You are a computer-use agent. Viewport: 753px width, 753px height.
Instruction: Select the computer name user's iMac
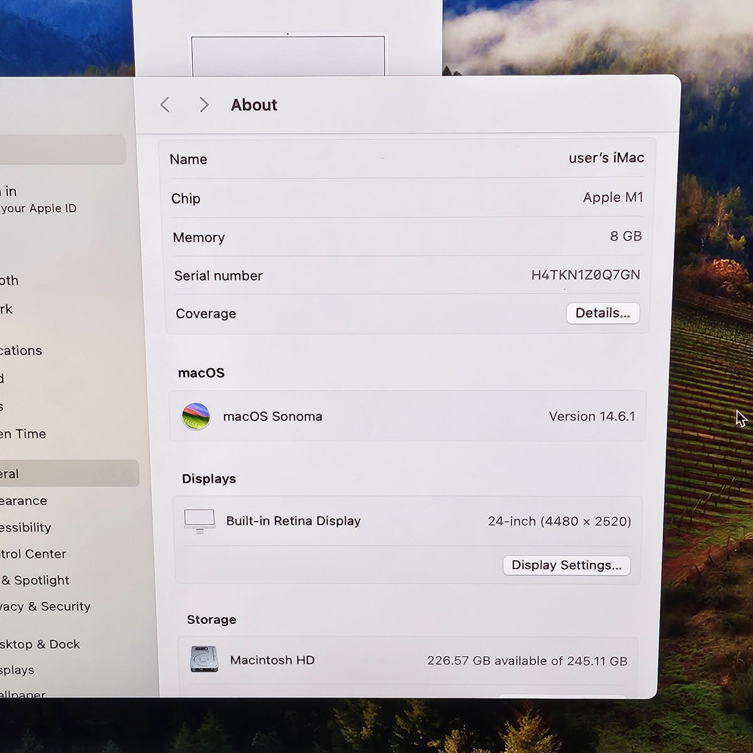pyautogui.click(x=606, y=158)
